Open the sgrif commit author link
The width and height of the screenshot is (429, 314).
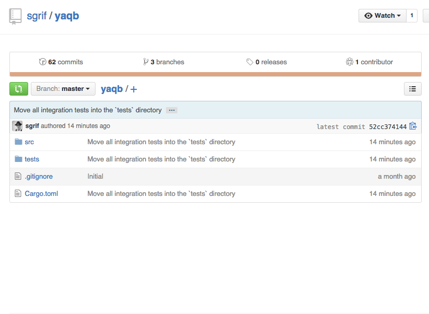click(x=32, y=126)
